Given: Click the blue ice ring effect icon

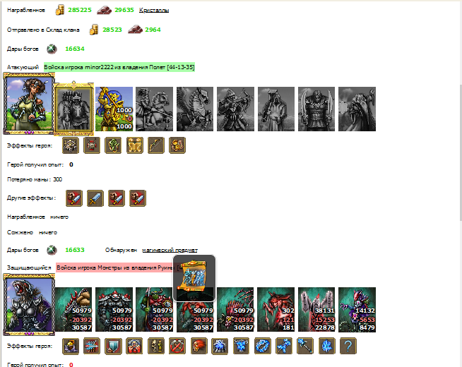Looking at the screenshot, I should click(x=263, y=346).
